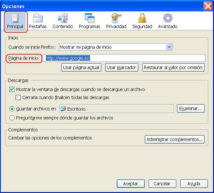This screenshot has height=193, width=214.
Task: Uncheck Mostrar la ventana de descargas
Action: pos(12,90)
